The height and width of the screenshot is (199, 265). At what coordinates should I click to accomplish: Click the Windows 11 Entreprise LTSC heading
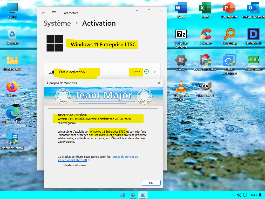(x=103, y=44)
